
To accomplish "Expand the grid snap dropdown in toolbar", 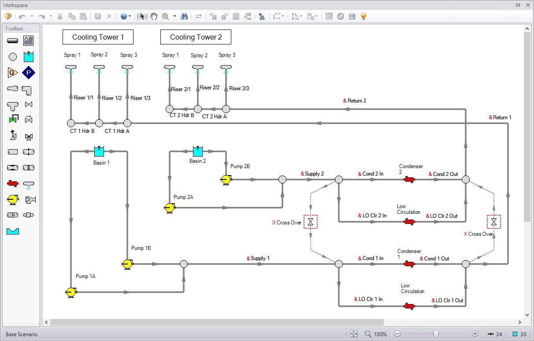I will pos(302,16).
